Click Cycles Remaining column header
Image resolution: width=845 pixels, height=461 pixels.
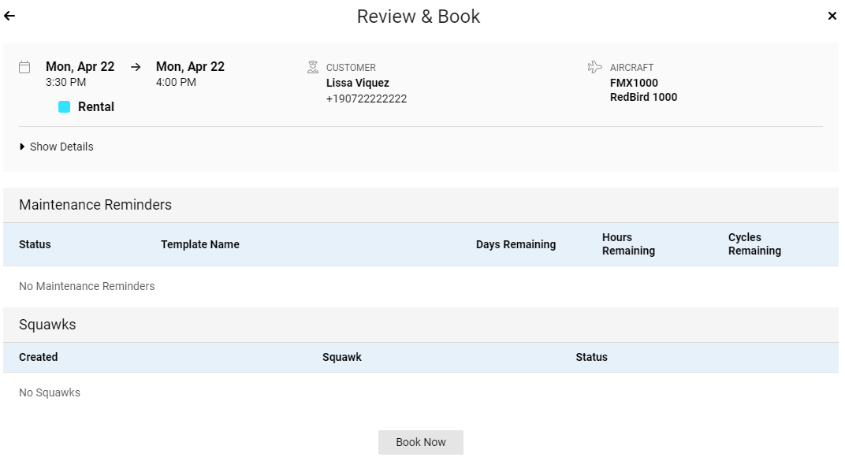coord(754,244)
